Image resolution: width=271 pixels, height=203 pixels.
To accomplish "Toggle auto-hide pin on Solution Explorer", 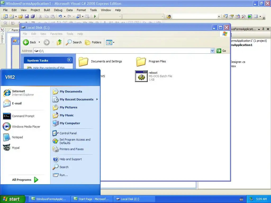I will click(x=263, y=29).
